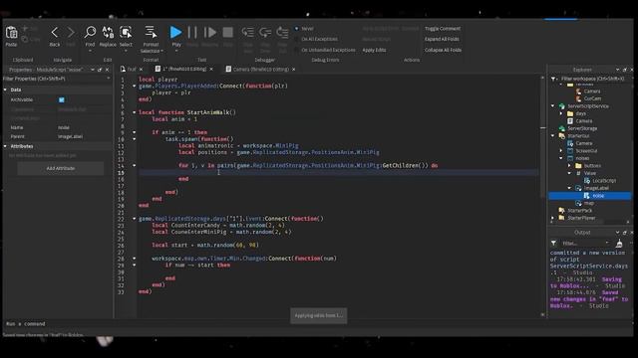
Task: Fold the StartAnimWalk function on line 6
Action: [135, 112]
